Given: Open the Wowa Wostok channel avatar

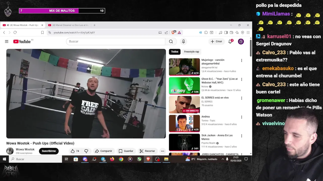Looking at the screenshot, I should pos(10,151).
